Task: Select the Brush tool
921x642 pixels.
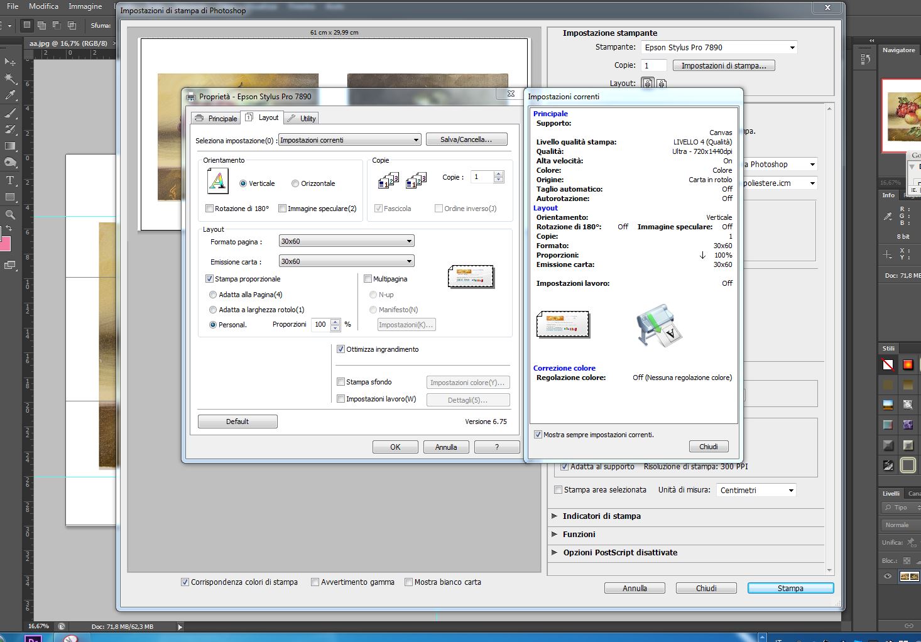Action: point(10,114)
